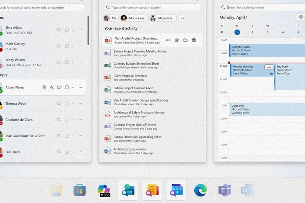Open chat with Jose Guadalupe De la Torre
Viewport: 305px width, 203px height.
click(x=67, y=136)
